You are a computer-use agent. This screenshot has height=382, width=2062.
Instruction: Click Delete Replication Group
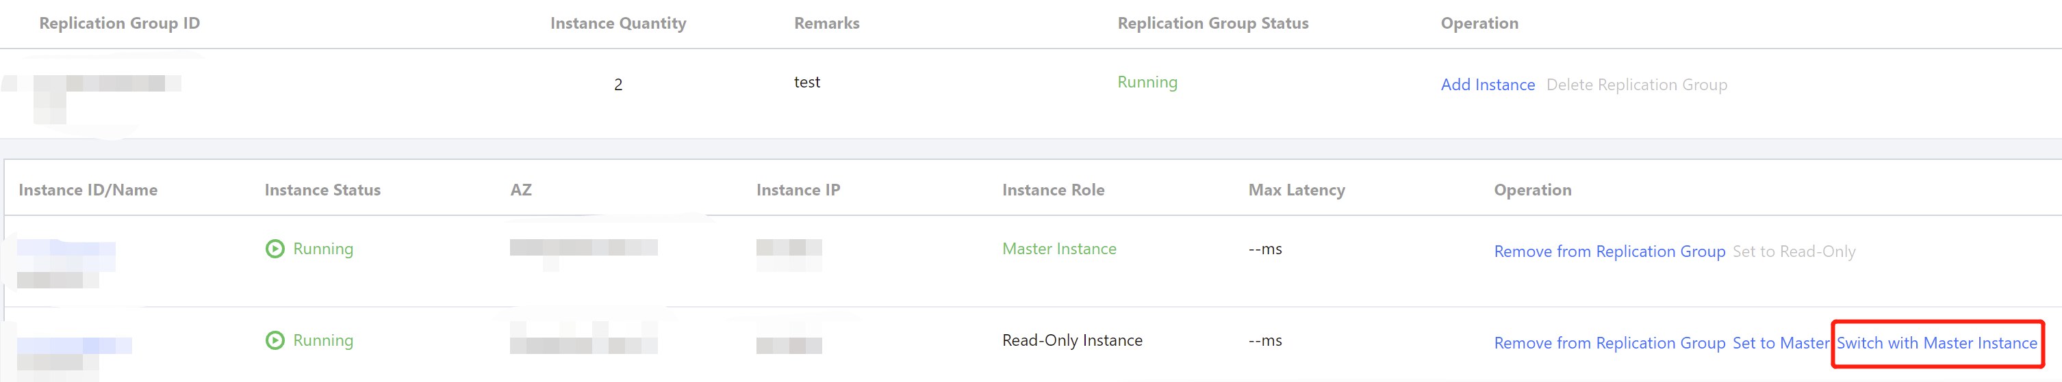tap(1636, 85)
